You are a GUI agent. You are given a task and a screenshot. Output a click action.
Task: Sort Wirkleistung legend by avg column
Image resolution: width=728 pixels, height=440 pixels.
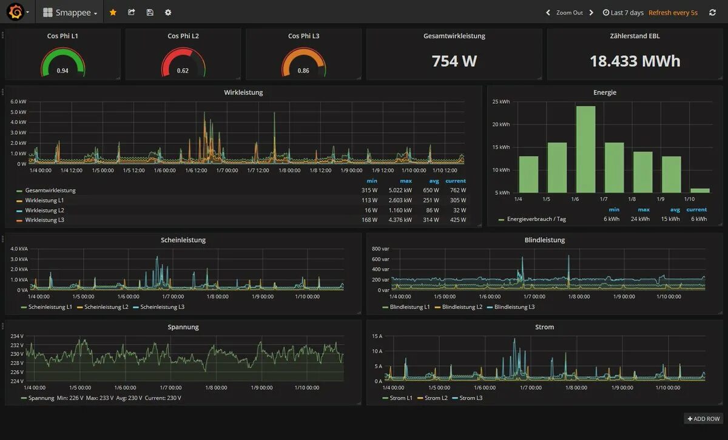coord(433,181)
